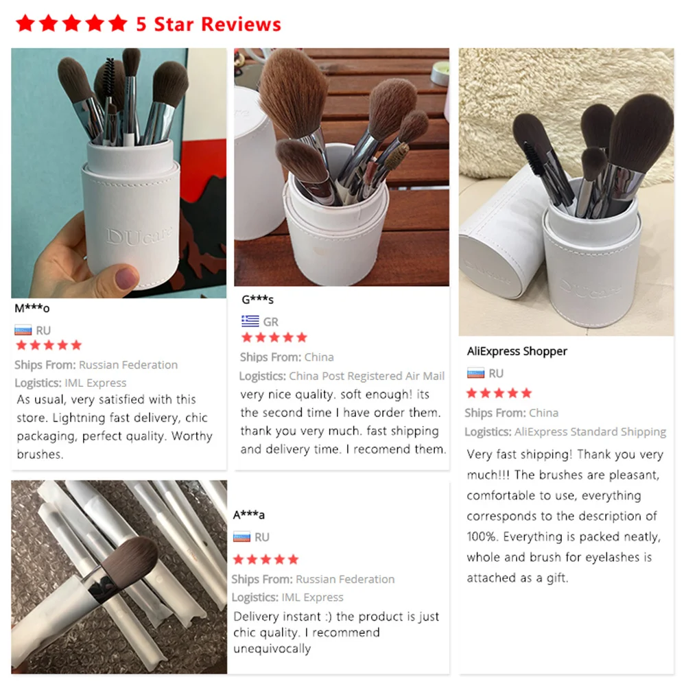Click the reviewer name M***o
The image size is (686, 686).
click(x=32, y=308)
